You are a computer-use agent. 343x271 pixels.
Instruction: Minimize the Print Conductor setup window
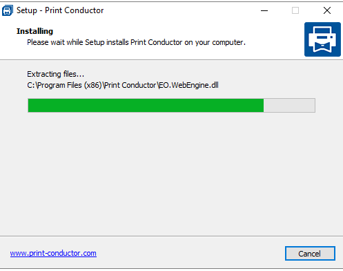pos(264,10)
